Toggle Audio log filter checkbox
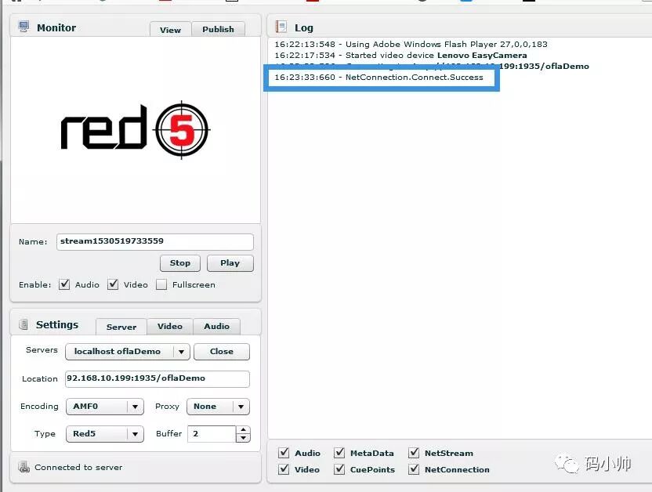The height and width of the screenshot is (492, 652). coord(284,453)
